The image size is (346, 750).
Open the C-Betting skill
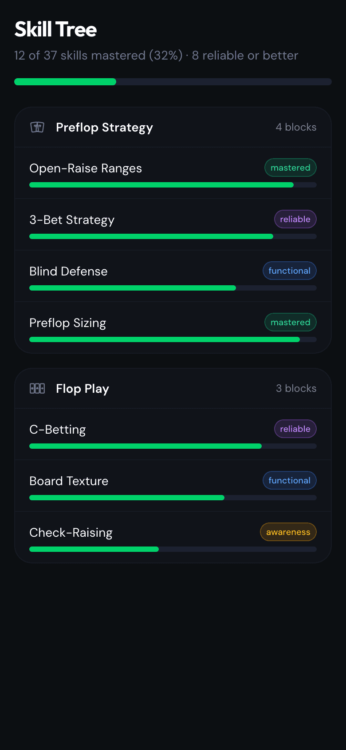pyautogui.click(x=58, y=430)
